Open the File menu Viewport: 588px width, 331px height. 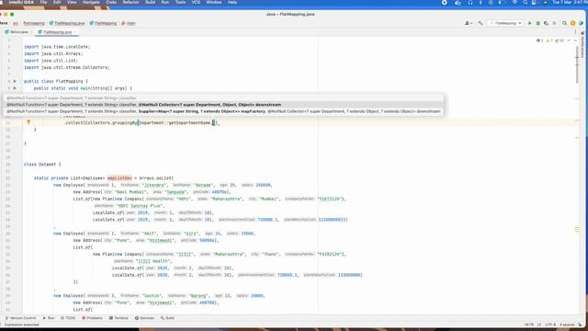pyautogui.click(x=43, y=2)
